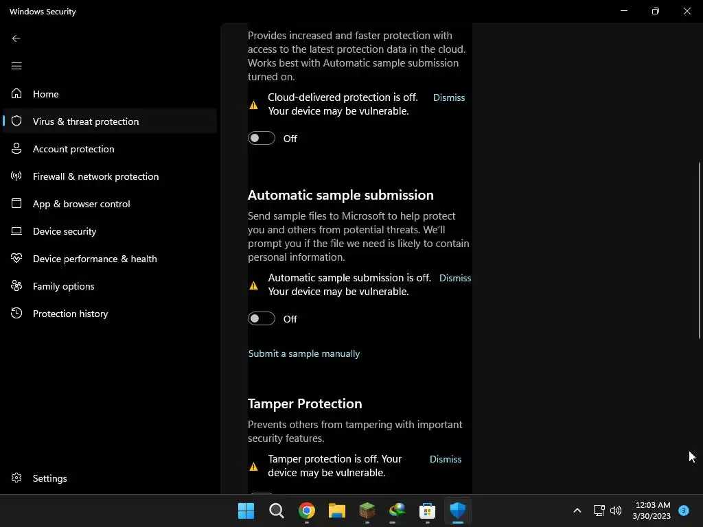Click the Device security laptop icon
This screenshot has height=527, width=703.
pos(16,231)
